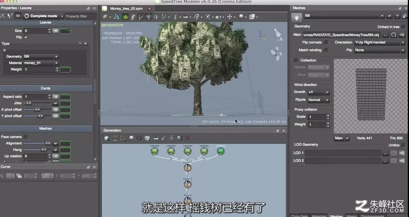Click the eye icon in Generation toolbar
Image resolution: width=409 pixels, height=217 pixels.
(x=156, y=138)
